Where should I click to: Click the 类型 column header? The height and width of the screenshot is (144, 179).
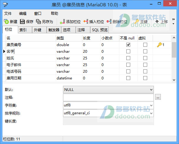[x=69, y=38]
